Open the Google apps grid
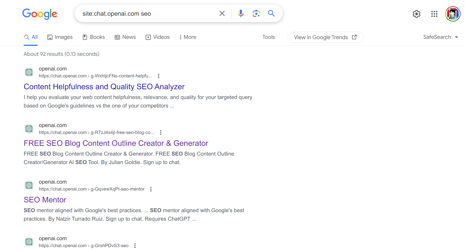465x252 pixels. point(434,14)
